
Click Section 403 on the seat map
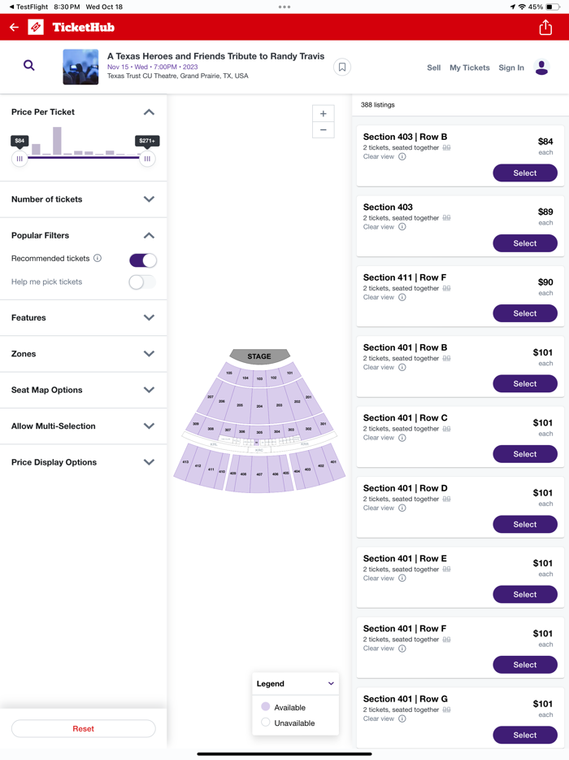tap(307, 469)
